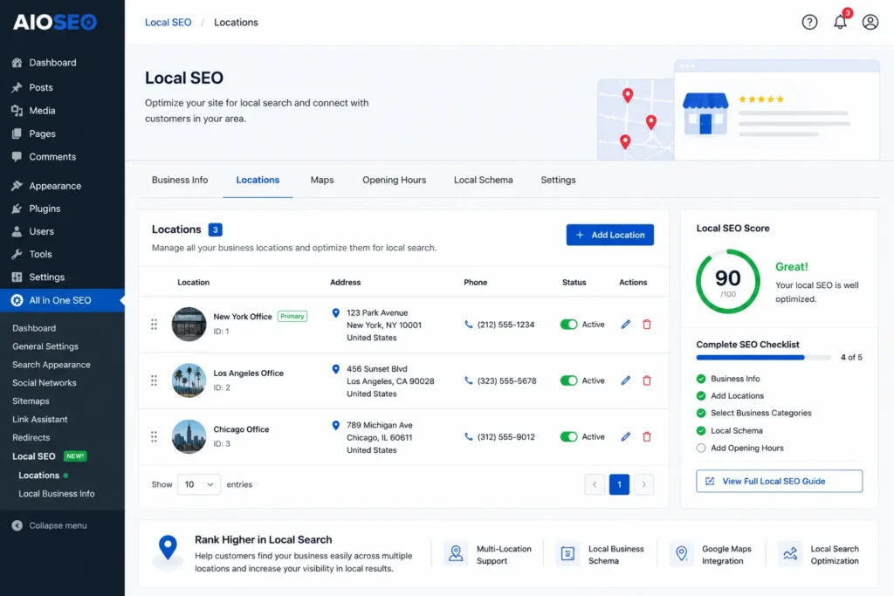Switch to the Business Info tab
The width and height of the screenshot is (894, 596).
(180, 180)
